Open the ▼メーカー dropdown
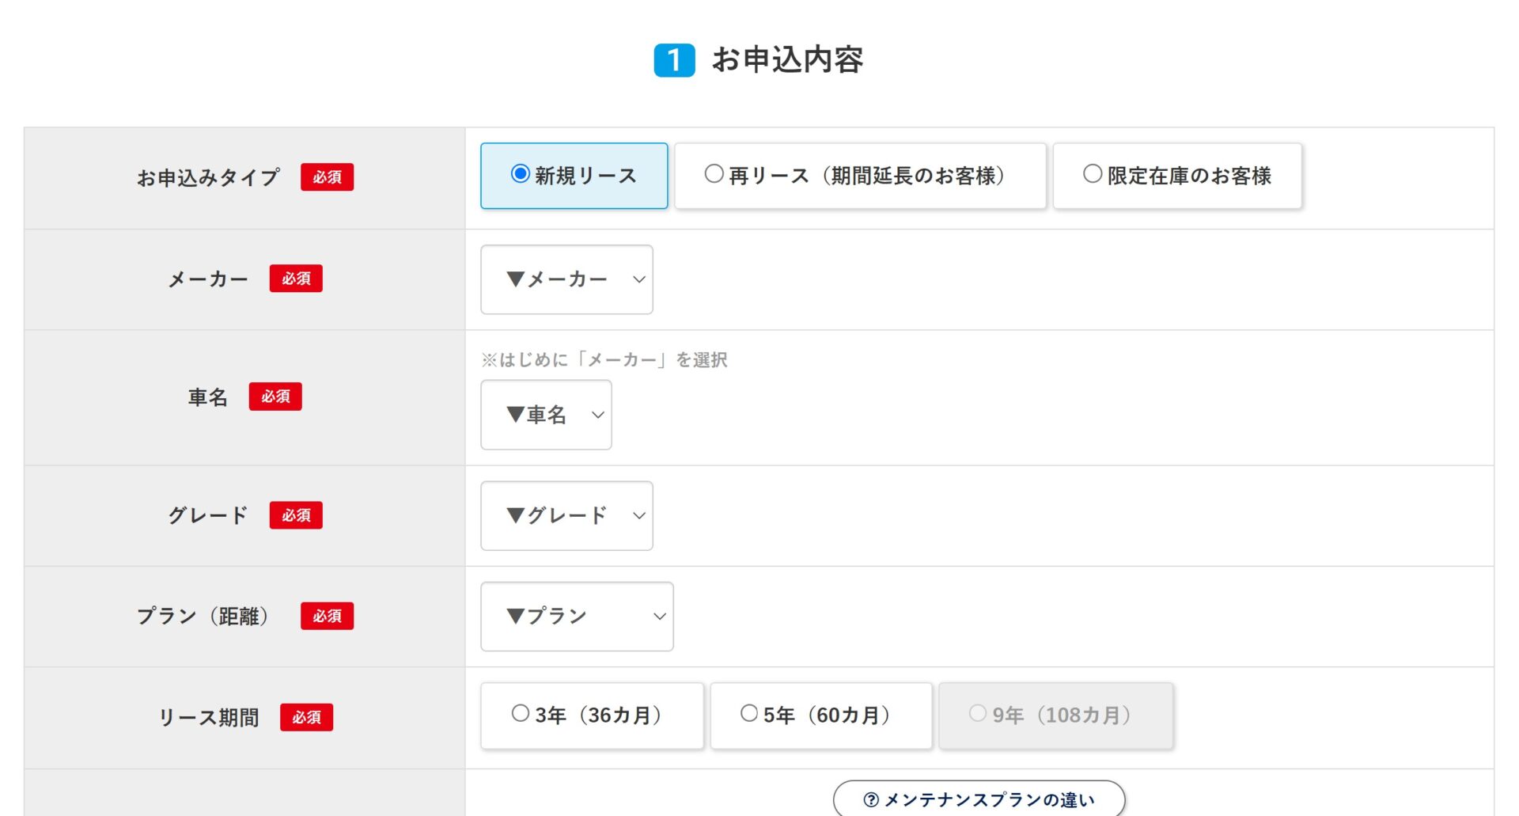Screen dimensions: 1519x816 pos(566,279)
